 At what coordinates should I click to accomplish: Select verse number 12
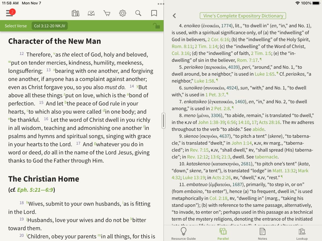(x=22, y=53)
